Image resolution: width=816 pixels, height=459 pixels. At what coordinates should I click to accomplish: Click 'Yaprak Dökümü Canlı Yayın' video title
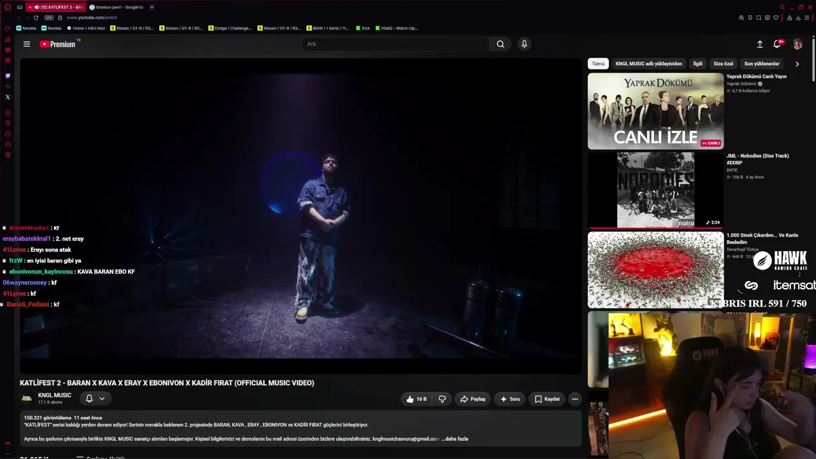[757, 76]
